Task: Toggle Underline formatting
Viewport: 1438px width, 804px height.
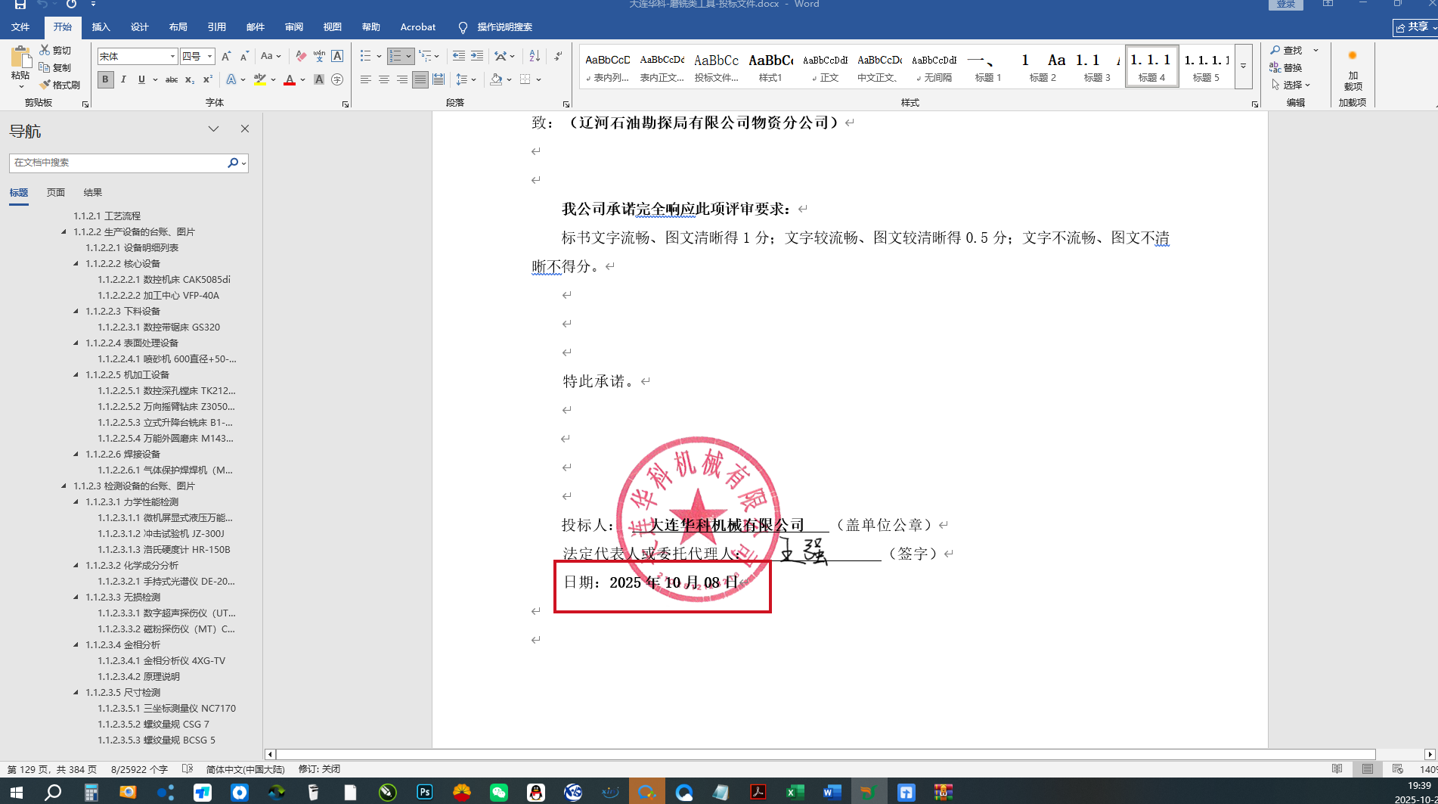Action: tap(141, 79)
